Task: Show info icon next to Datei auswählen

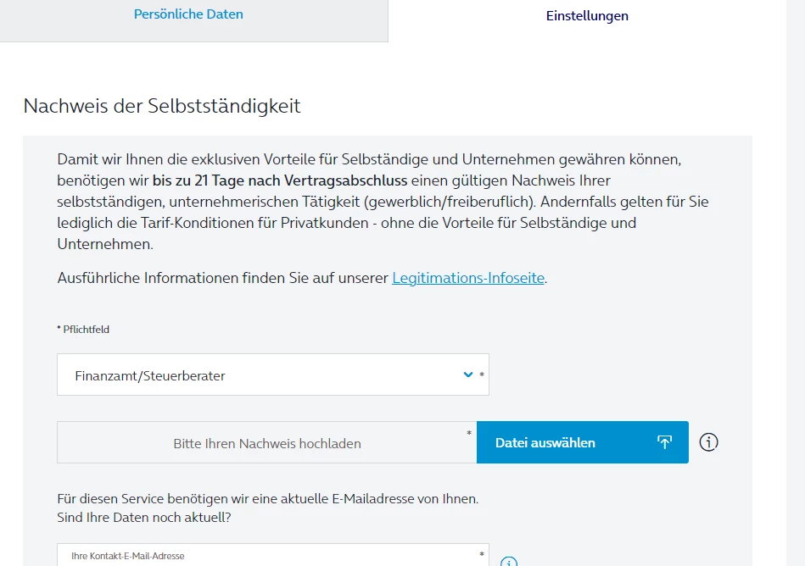Action: (708, 442)
